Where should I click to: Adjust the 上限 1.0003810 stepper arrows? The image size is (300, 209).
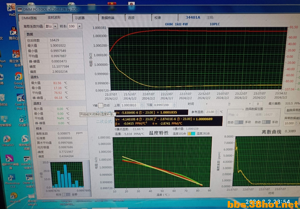click(142, 105)
